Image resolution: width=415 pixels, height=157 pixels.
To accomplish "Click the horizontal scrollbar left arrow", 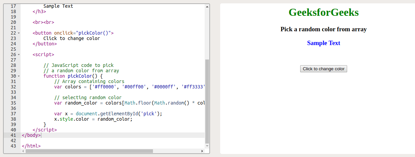I will tap(23, 151).
